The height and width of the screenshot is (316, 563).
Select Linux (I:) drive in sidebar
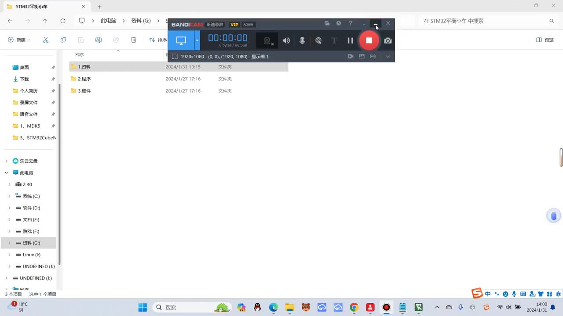32,255
